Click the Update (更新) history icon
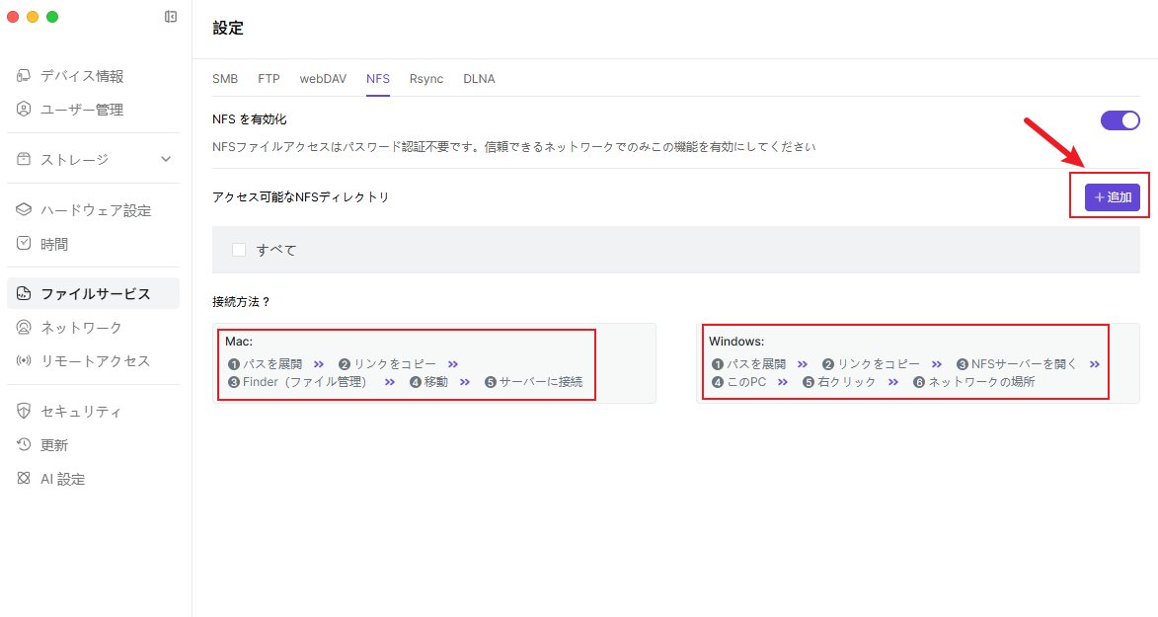Screen dimensions: 1158x617 [25, 445]
